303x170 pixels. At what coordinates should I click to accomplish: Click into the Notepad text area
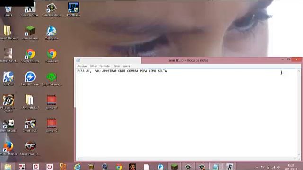point(187,113)
